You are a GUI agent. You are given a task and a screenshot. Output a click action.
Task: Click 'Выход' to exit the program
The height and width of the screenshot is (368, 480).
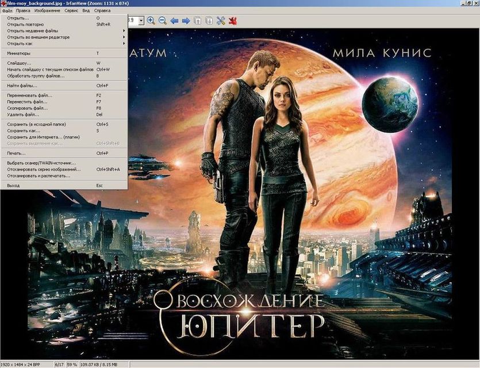(13, 186)
